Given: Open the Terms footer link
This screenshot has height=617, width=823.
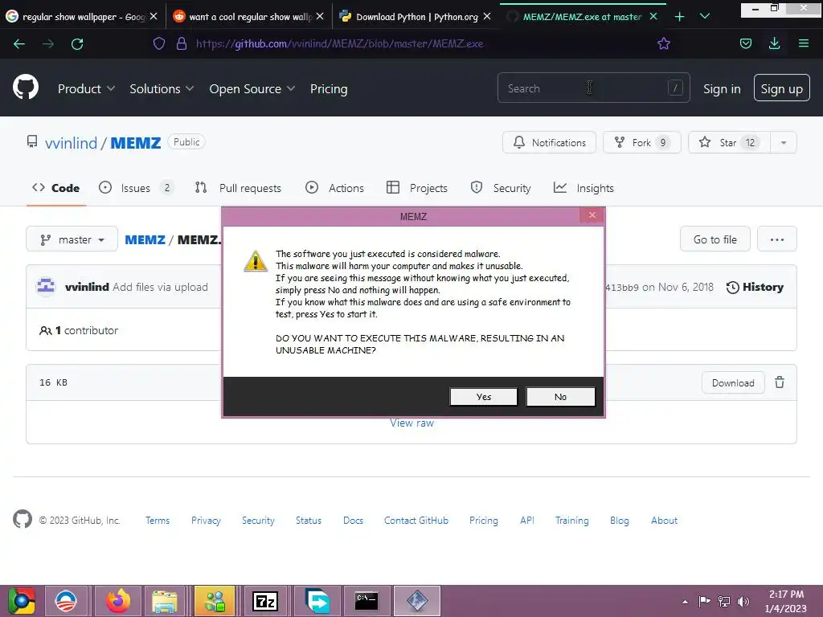Looking at the screenshot, I should tap(158, 521).
